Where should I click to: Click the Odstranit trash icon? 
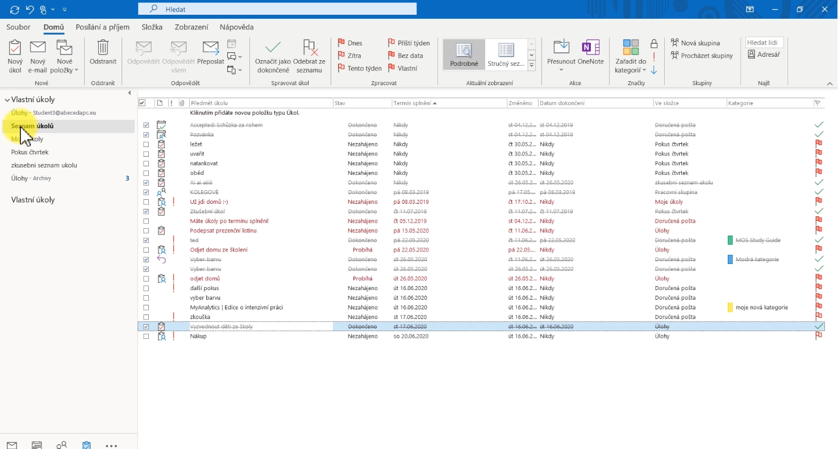click(x=103, y=49)
